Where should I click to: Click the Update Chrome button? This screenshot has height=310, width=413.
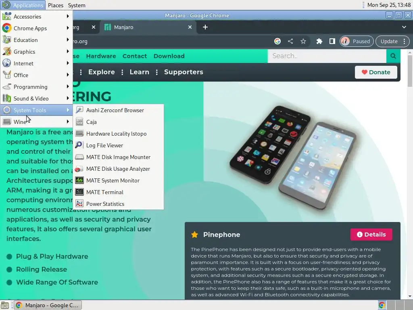[x=389, y=41]
